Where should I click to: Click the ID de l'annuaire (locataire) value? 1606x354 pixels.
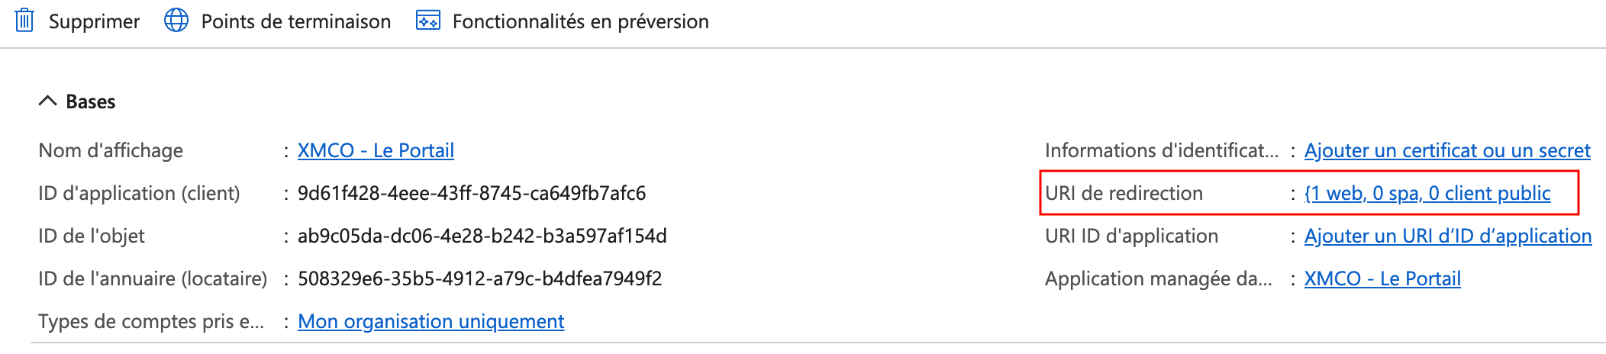click(479, 278)
